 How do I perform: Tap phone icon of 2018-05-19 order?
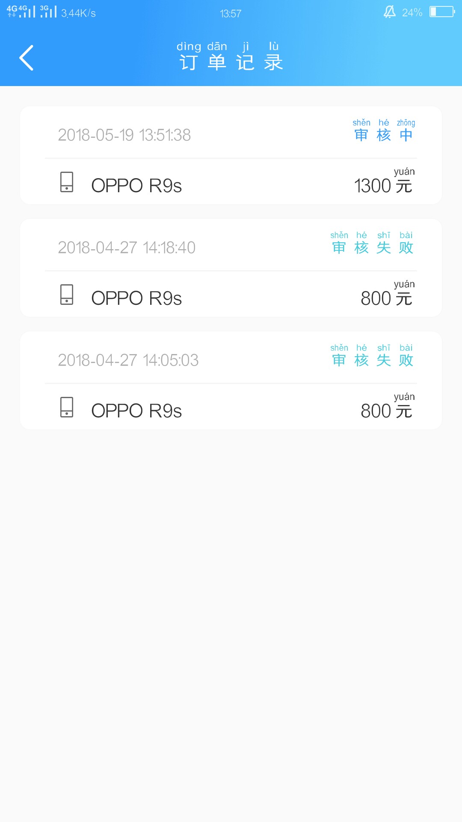(67, 182)
